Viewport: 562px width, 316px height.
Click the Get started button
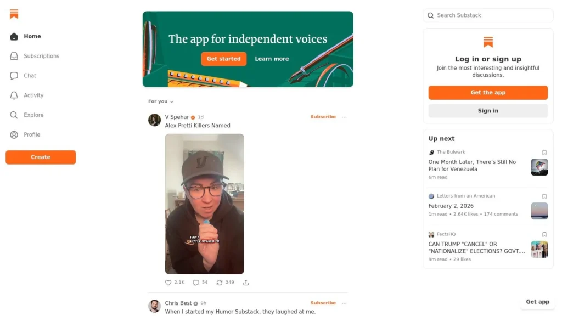click(223, 59)
